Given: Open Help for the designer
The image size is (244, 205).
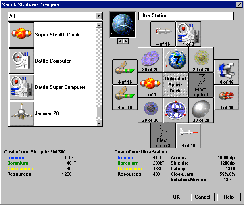Looking at the screenshot, I should point(229,197).
